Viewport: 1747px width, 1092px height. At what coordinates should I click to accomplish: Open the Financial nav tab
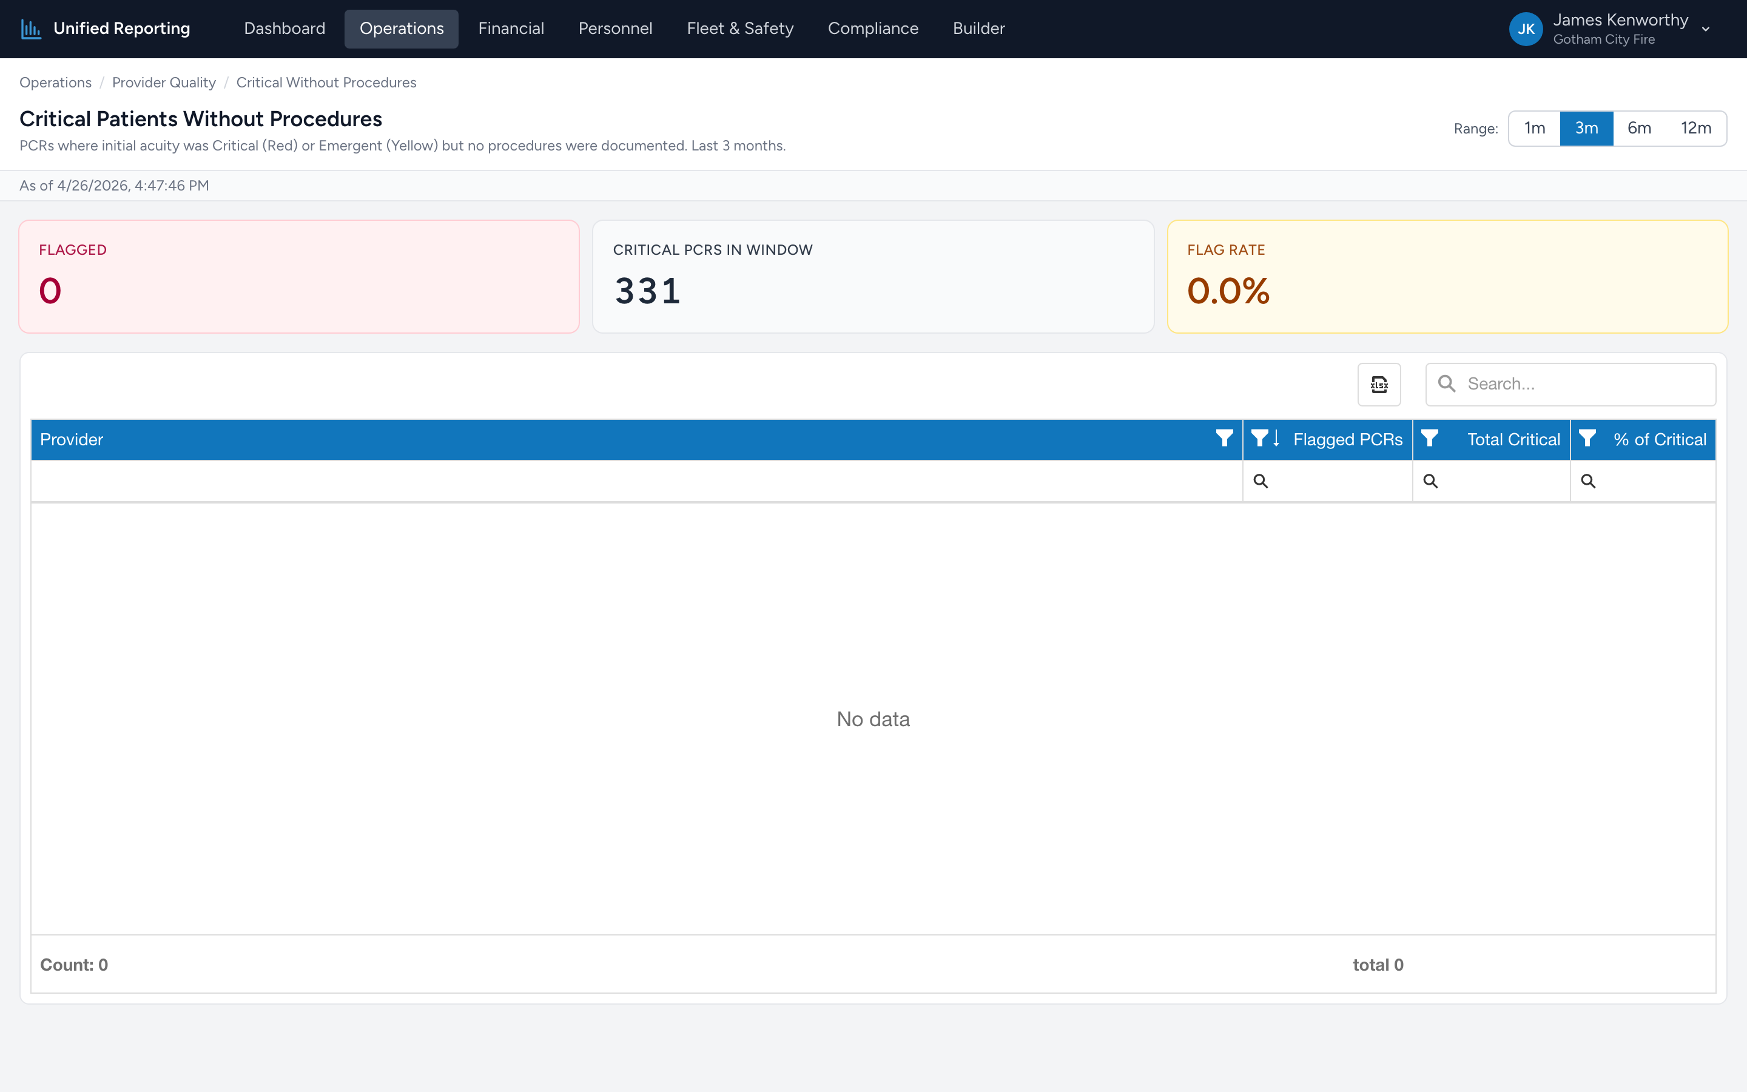(511, 29)
